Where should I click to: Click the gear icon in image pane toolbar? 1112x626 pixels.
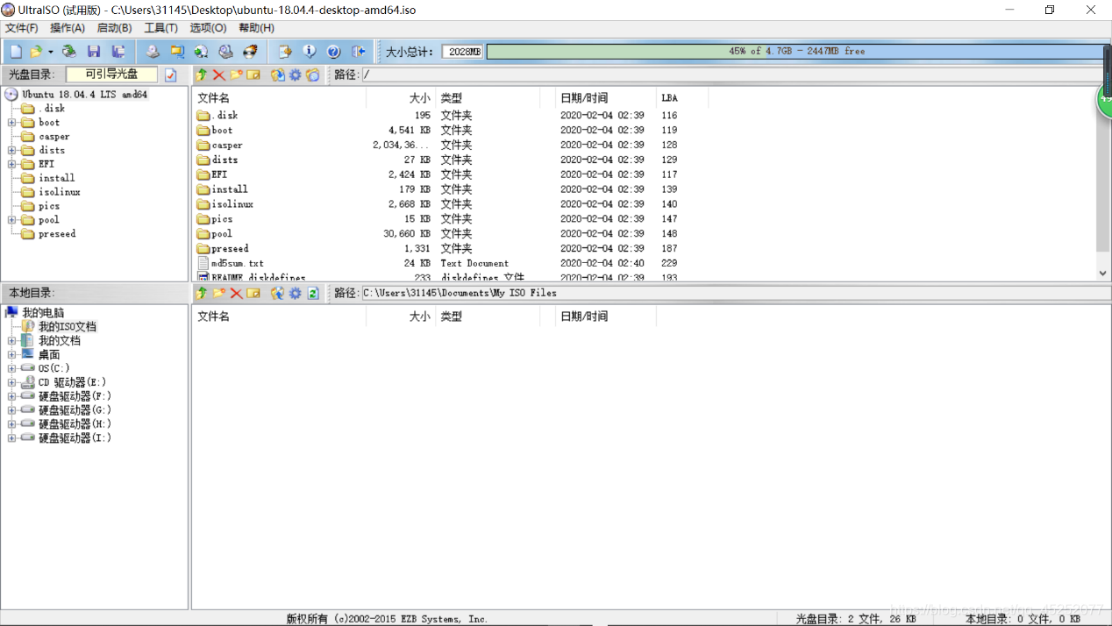point(296,75)
